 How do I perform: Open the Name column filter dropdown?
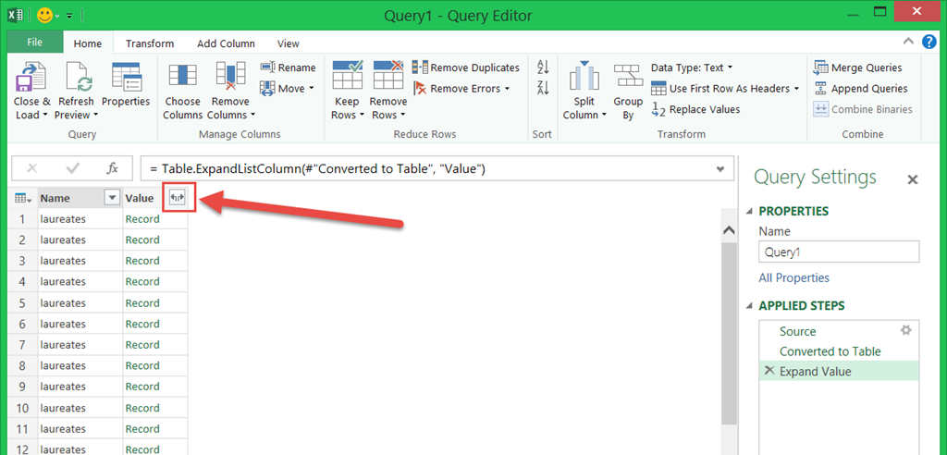click(112, 198)
